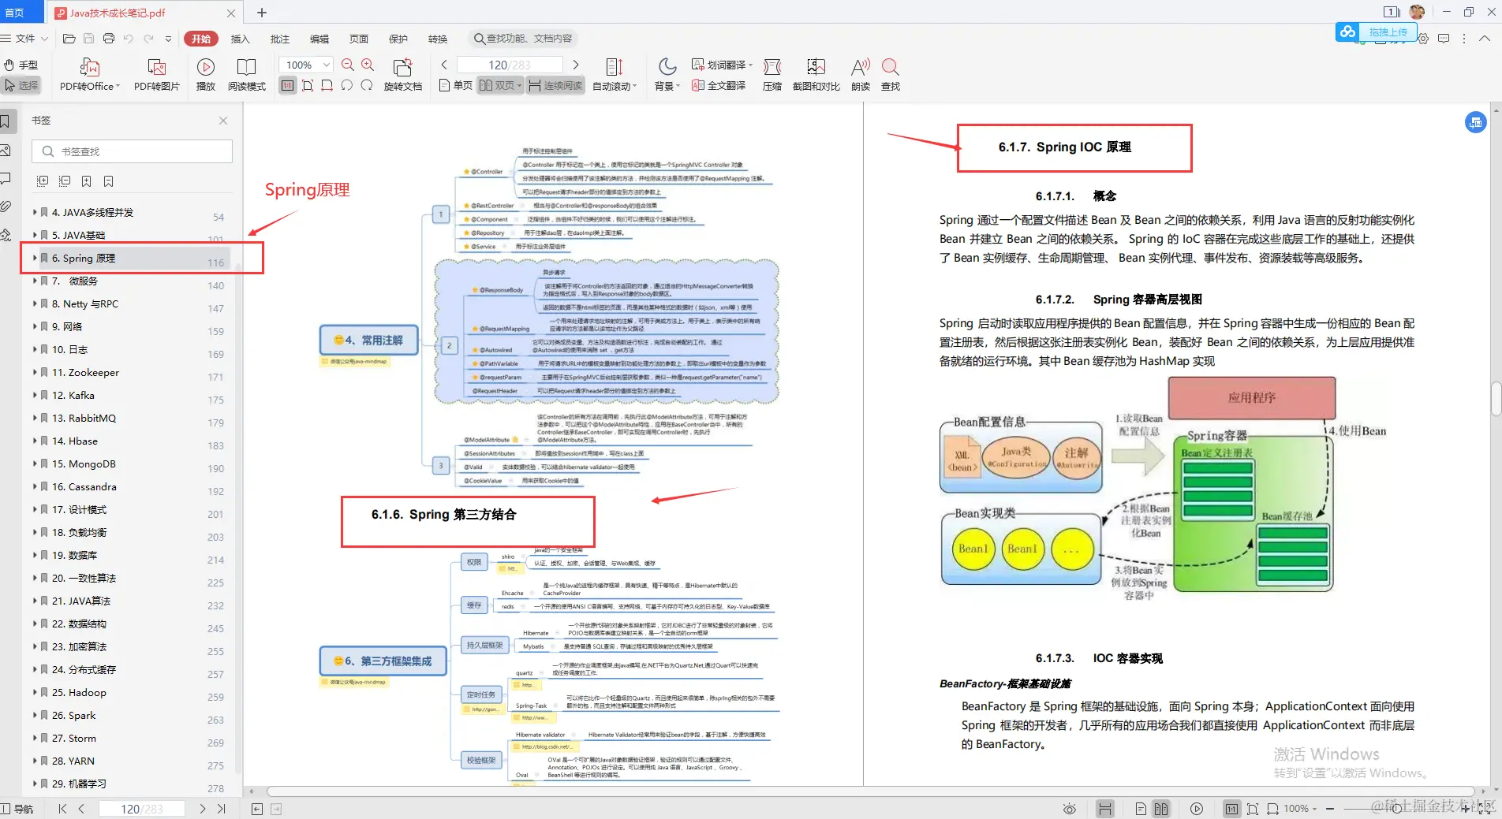This screenshot has height=819, width=1502.
Task: Switch to the 页面 ribbon tab
Action: click(x=359, y=39)
